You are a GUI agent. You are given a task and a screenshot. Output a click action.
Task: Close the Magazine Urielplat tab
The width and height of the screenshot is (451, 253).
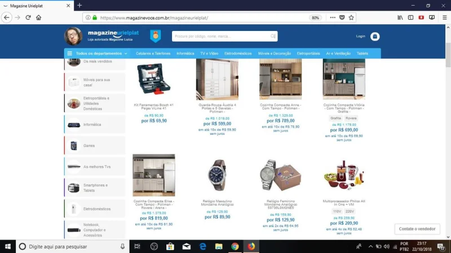(68, 6)
